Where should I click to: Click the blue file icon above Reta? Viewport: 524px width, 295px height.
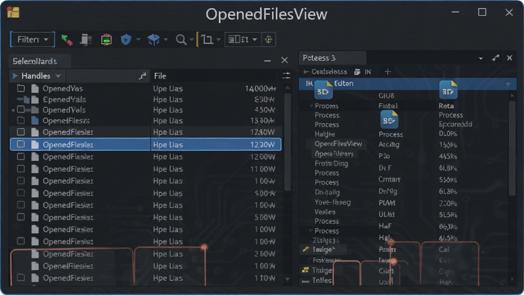coord(448,90)
